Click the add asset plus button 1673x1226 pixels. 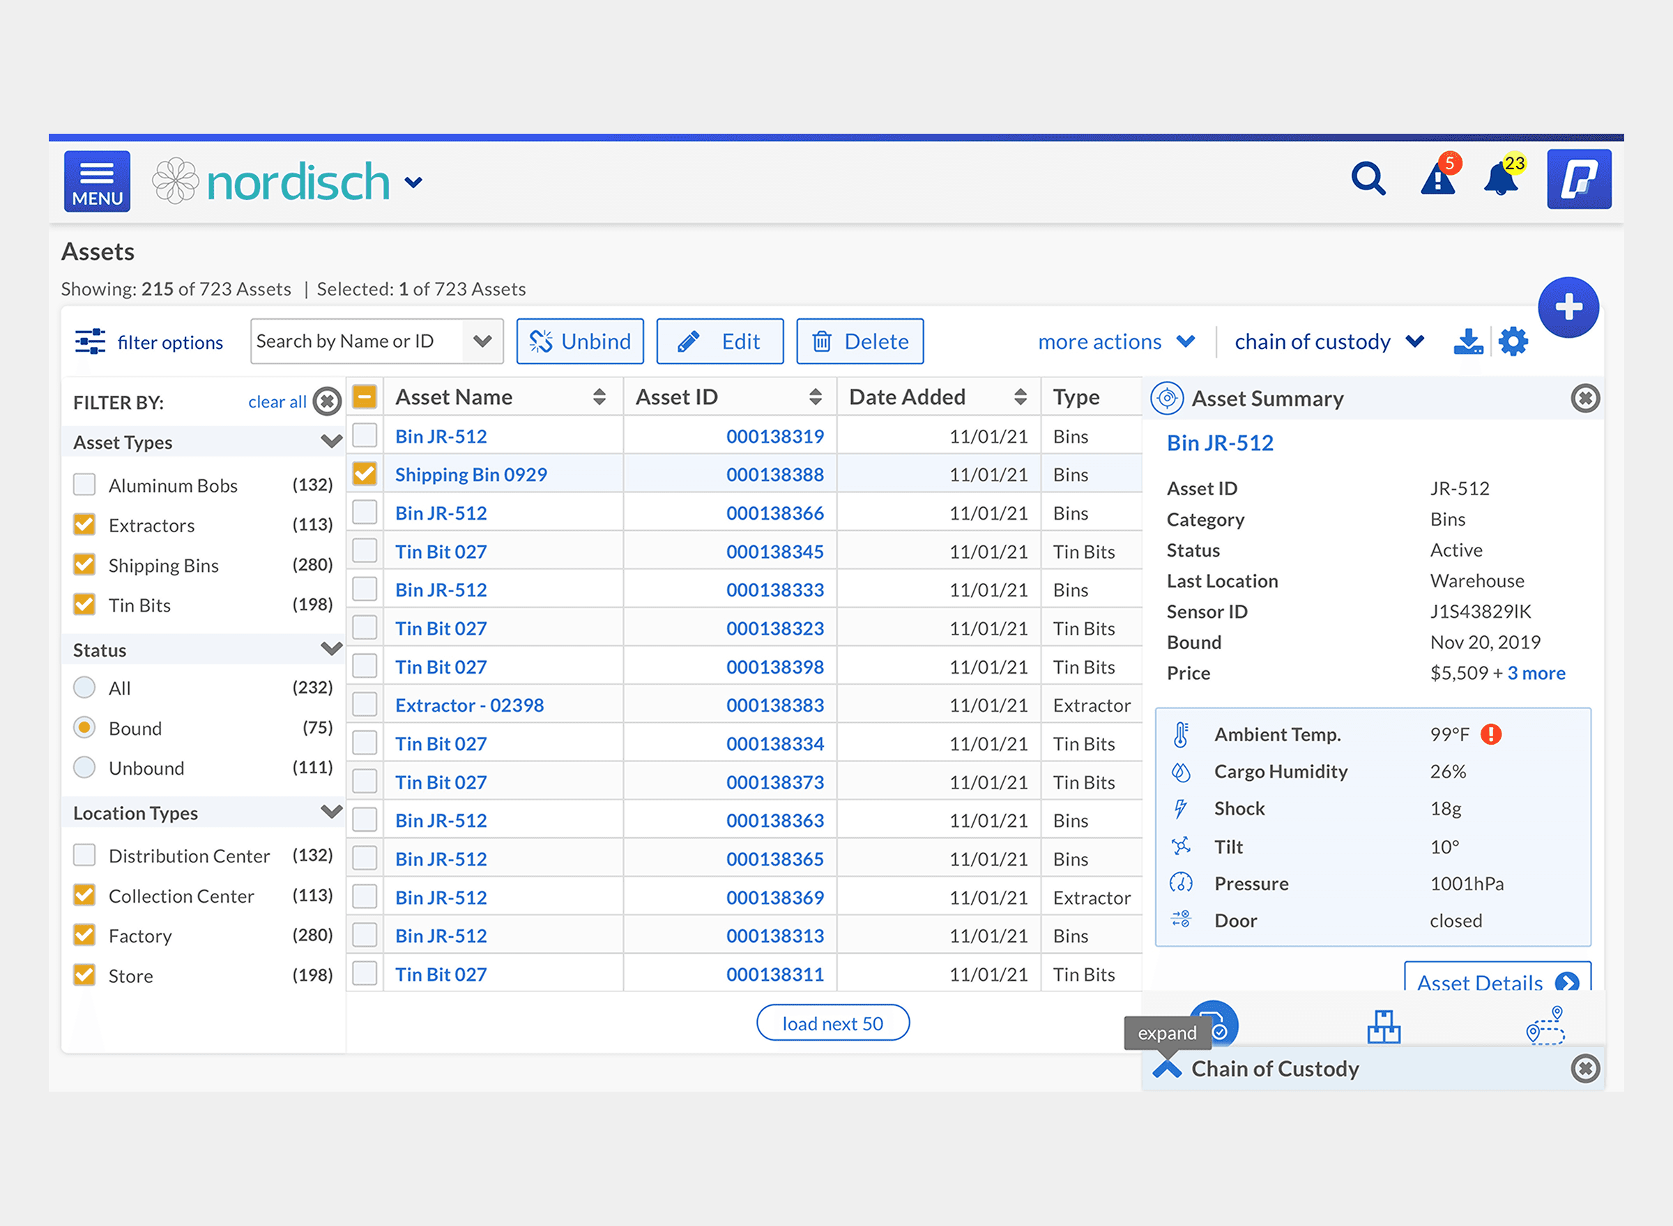pos(1568,306)
